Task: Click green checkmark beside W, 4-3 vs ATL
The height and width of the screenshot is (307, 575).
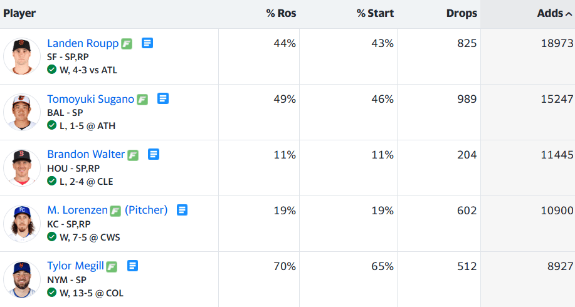Action: pos(51,70)
